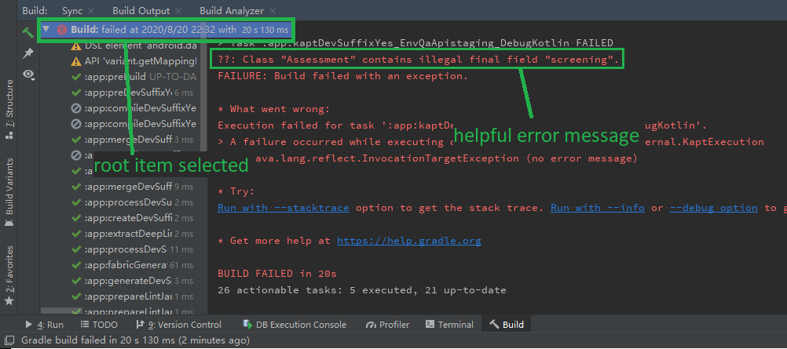Open the Favorites side panel
The height and width of the screenshot is (349, 787).
tap(9, 275)
